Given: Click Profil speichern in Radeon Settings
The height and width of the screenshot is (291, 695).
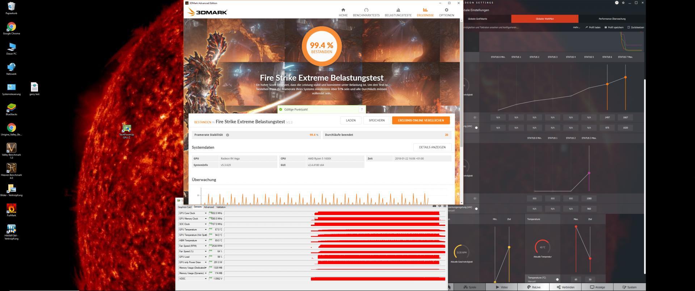Looking at the screenshot, I should tap(614, 28).
